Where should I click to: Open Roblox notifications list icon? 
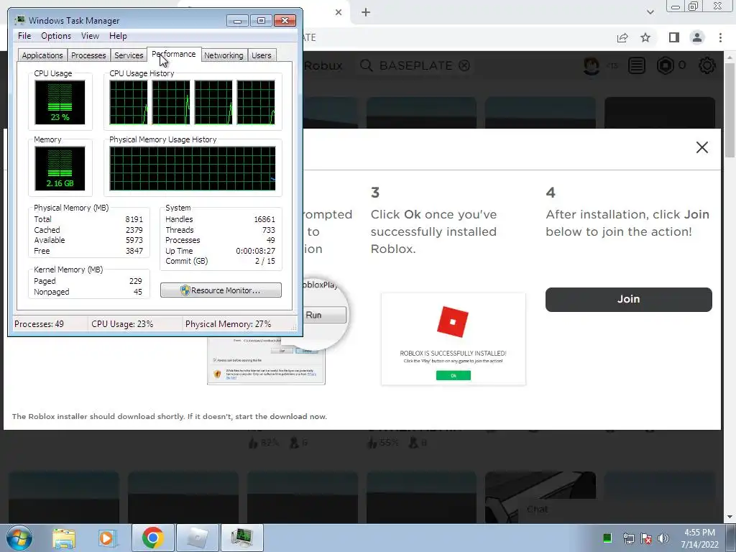[x=637, y=65]
